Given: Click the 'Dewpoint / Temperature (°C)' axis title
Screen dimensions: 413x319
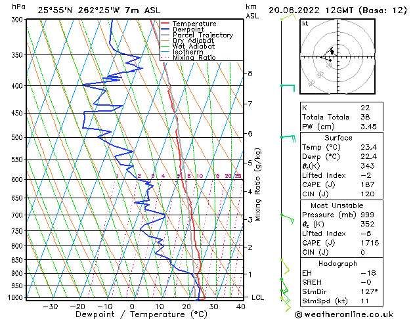Looking at the screenshot, I should click(x=141, y=314).
